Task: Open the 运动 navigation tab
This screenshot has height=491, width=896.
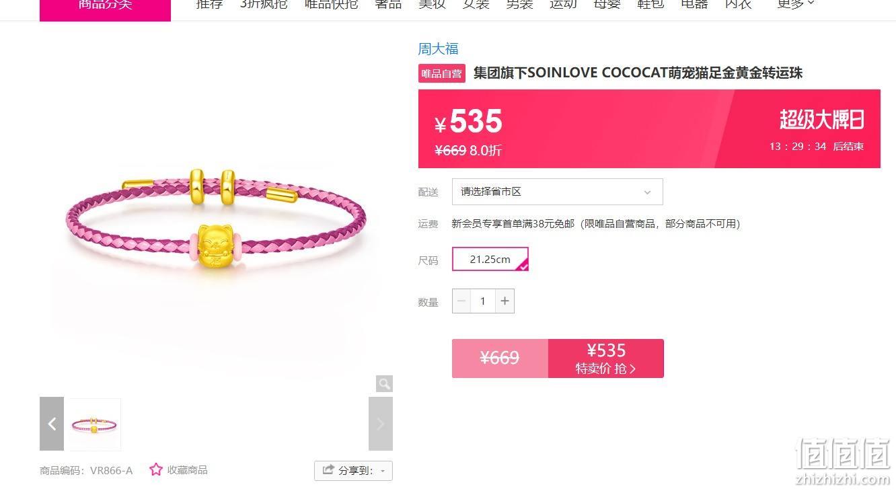Action: pos(563,4)
